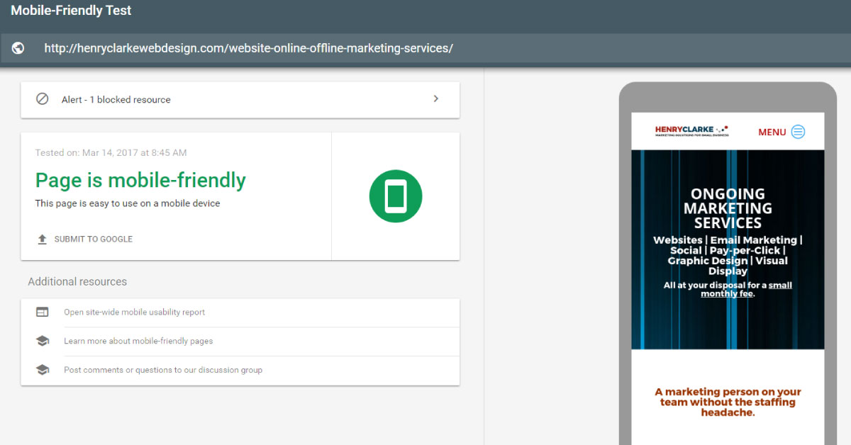Click the globe icon beside the URL
This screenshot has width=851, height=445.
point(18,48)
